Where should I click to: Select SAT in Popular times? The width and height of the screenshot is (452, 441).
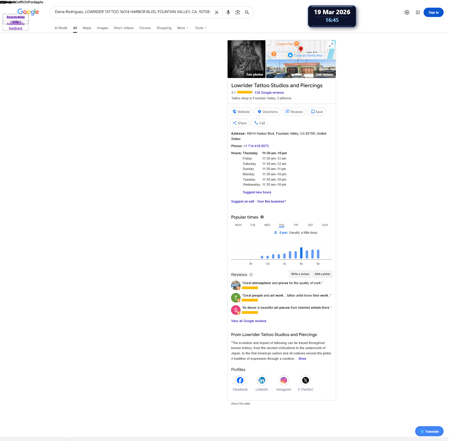pos(311,225)
